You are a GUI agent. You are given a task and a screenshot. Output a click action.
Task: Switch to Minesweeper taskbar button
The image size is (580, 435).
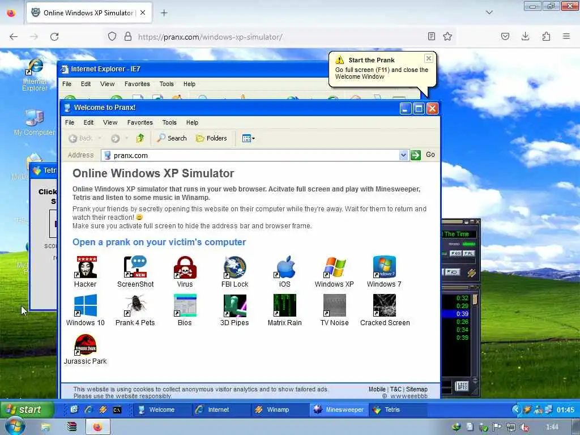pyautogui.click(x=339, y=410)
